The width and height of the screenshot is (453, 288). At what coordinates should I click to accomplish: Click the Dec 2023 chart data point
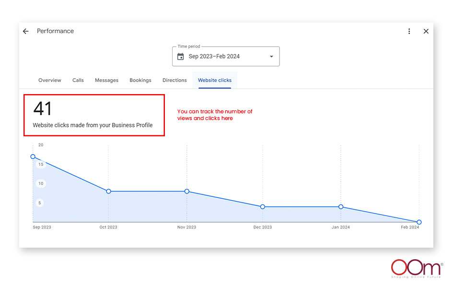(263, 207)
